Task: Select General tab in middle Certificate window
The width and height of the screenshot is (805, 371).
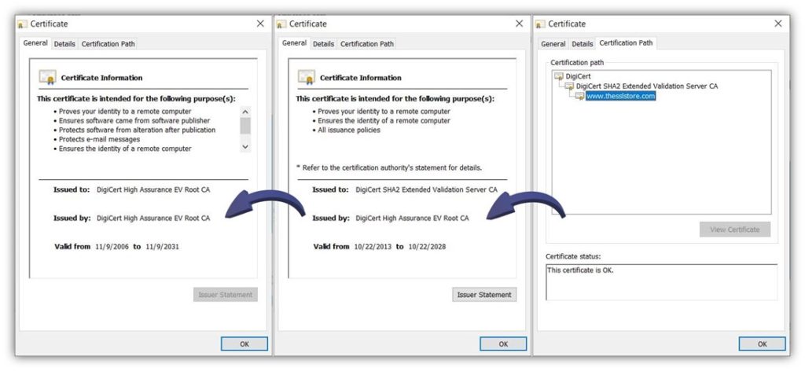Action: coord(294,43)
